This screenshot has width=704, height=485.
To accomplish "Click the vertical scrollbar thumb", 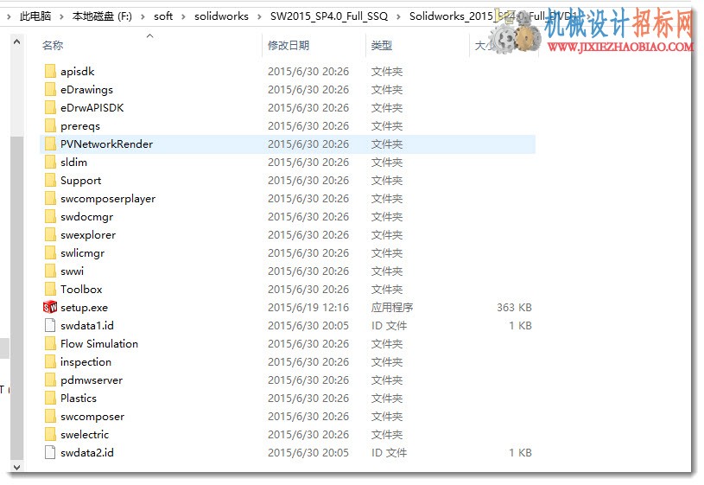I will 17,299.
